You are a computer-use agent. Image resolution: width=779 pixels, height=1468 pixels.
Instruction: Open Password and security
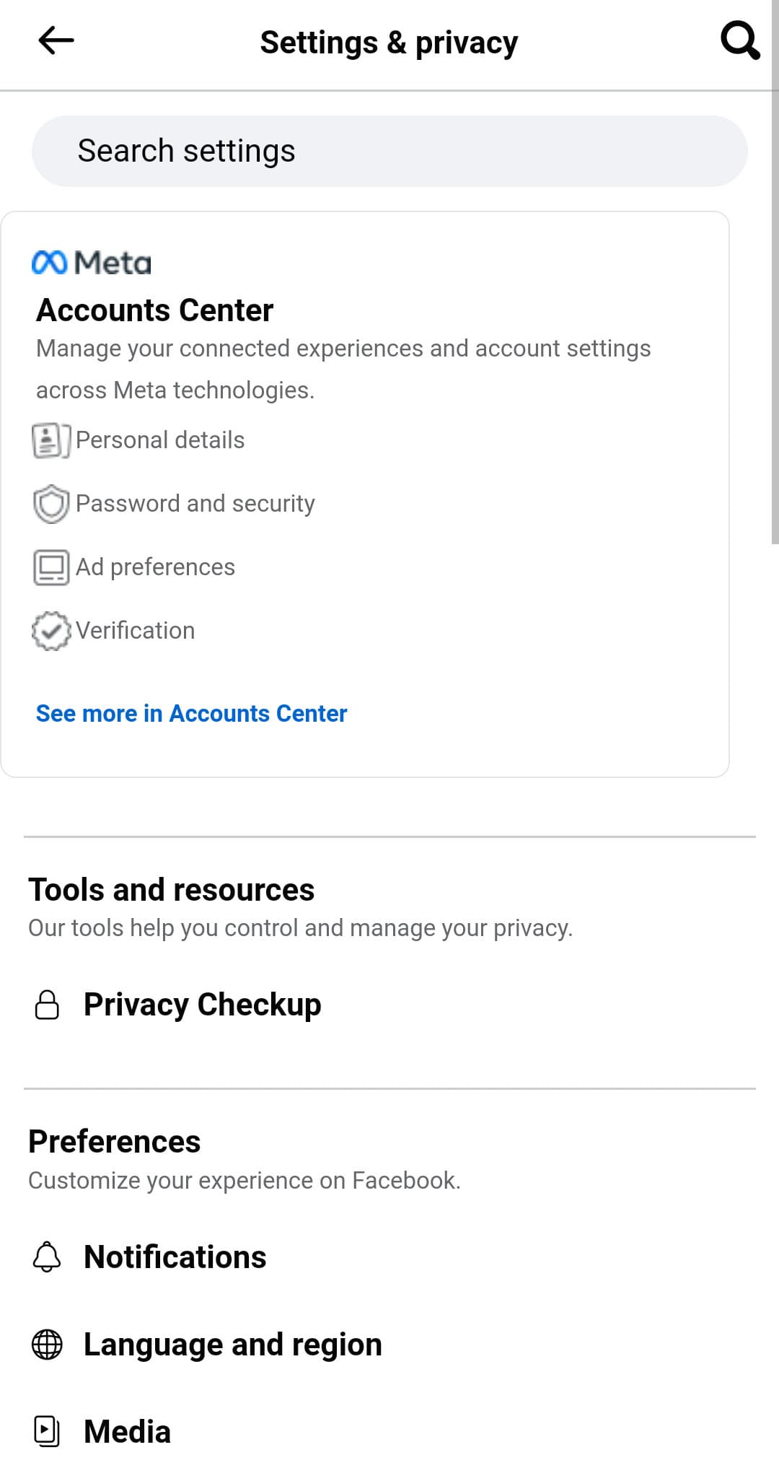coord(195,504)
